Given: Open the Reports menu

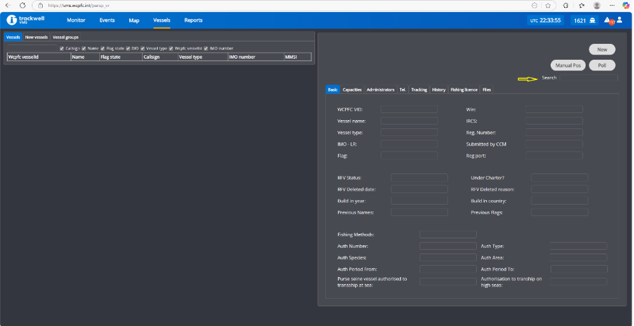Looking at the screenshot, I should (x=194, y=20).
